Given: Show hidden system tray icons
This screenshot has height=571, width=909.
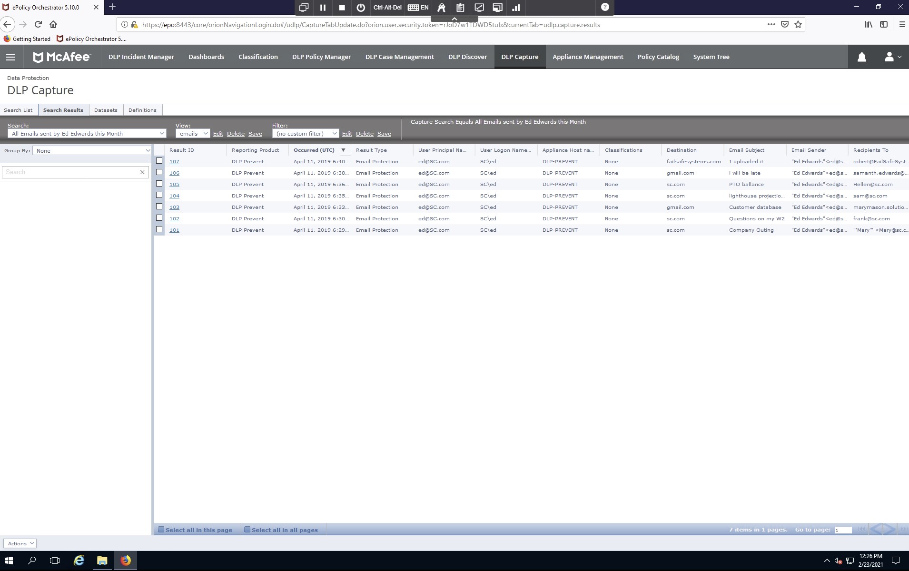Looking at the screenshot, I should 827,561.
